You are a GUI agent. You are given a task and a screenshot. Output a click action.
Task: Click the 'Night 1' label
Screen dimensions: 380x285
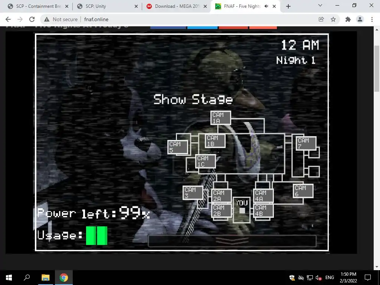click(x=296, y=60)
